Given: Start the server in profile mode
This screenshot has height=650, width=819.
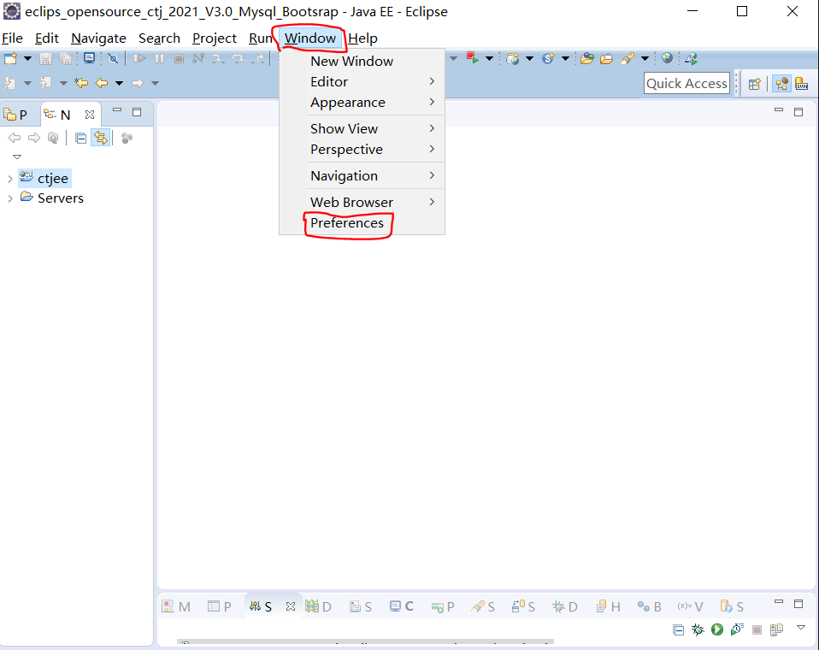Looking at the screenshot, I should [737, 629].
